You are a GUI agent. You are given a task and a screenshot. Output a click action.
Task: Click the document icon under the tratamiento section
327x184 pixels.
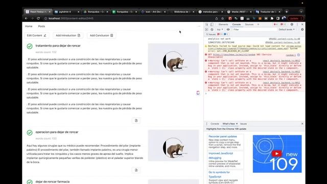pos(136,121)
